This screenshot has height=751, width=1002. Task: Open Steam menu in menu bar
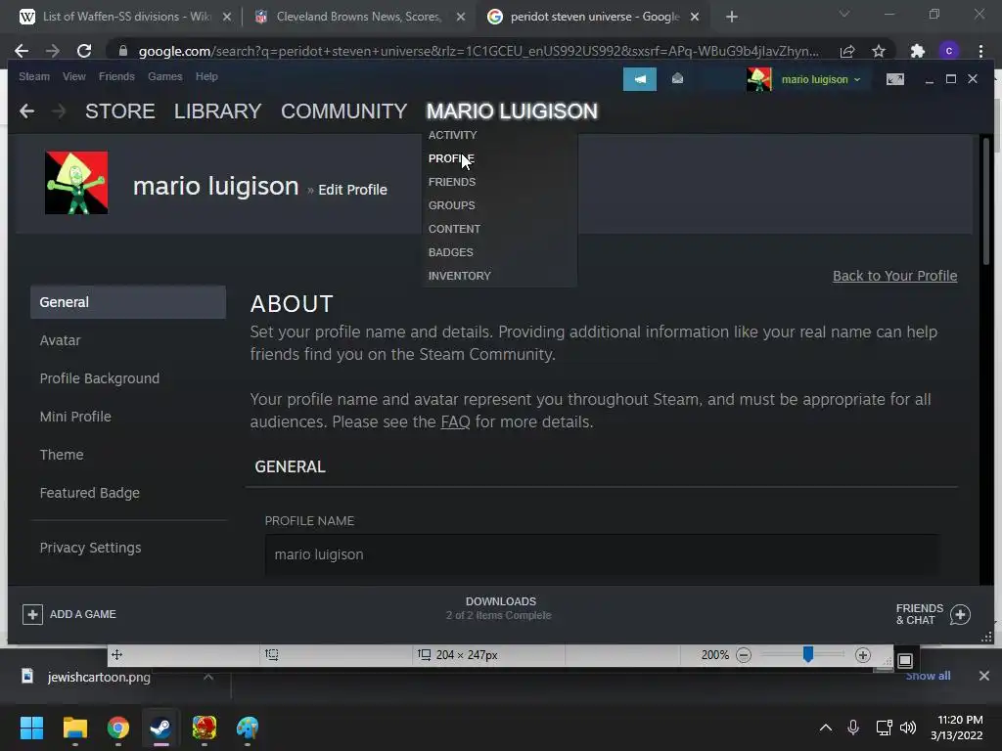pos(34,76)
